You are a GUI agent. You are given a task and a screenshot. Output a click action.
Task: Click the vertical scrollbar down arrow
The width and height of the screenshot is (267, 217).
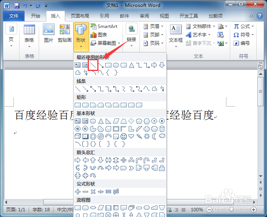click(260, 176)
